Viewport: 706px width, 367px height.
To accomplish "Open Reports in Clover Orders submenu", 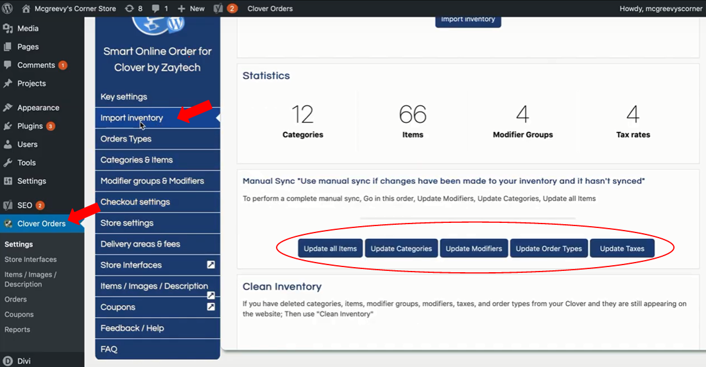I will (x=17, y=329).
